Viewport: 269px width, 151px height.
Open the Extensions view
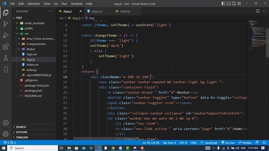5,47
